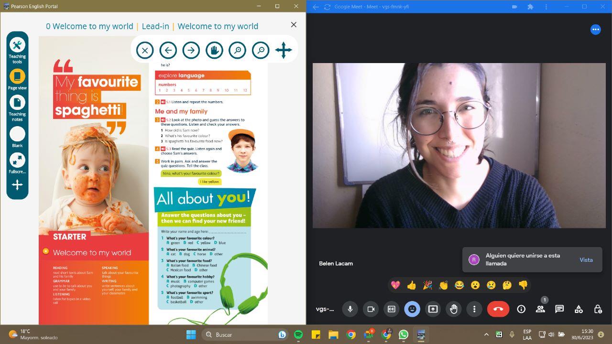
Task: Click the 0 Welcome to my world breadcrumb
Action: click(x=89, y=26)
